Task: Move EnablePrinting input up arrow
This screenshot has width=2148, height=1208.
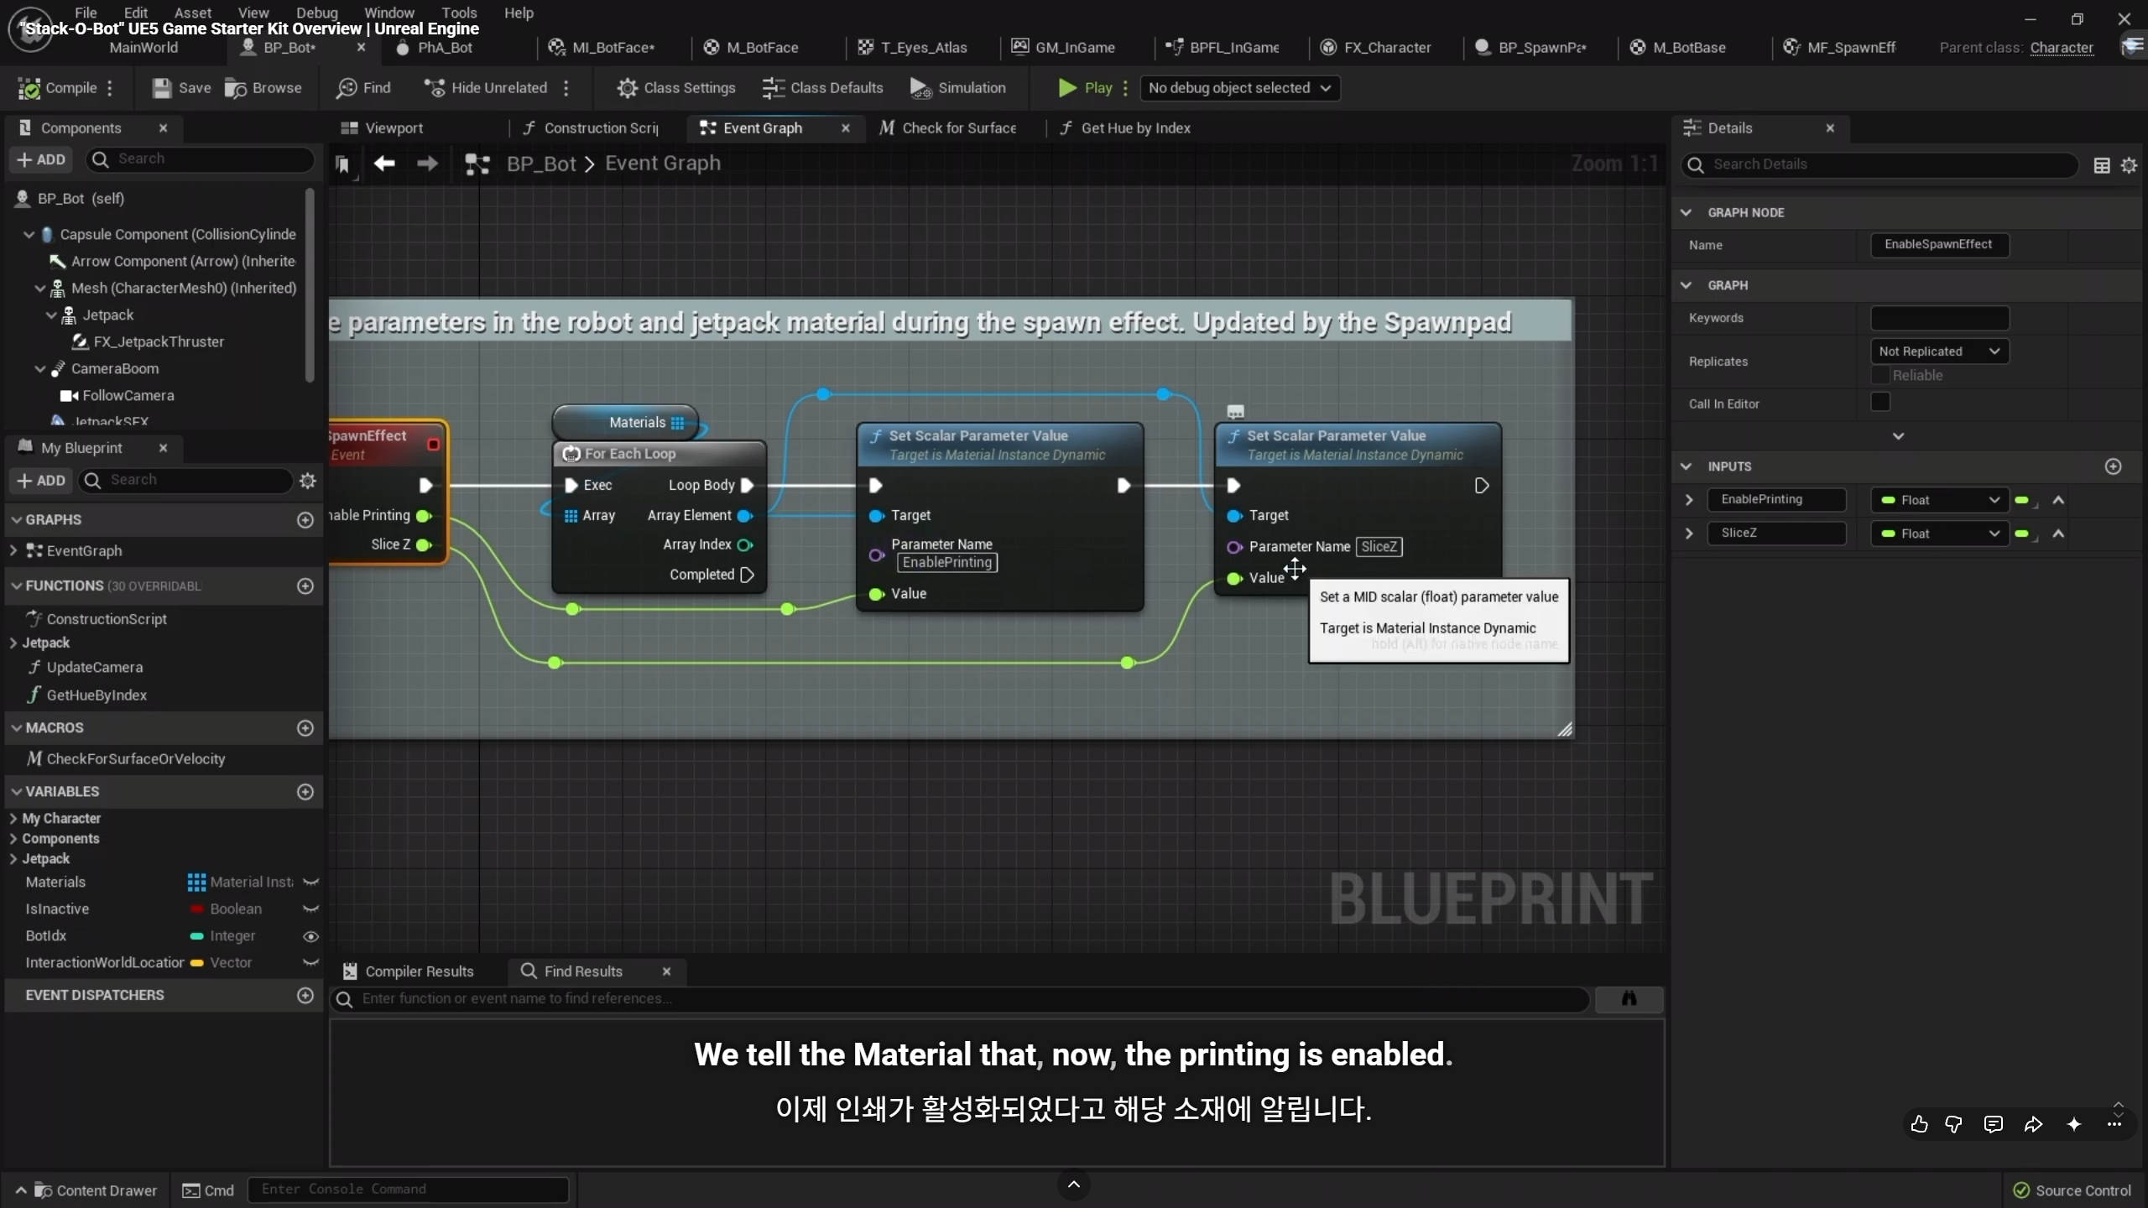Action: click(x=2058, y=501)
